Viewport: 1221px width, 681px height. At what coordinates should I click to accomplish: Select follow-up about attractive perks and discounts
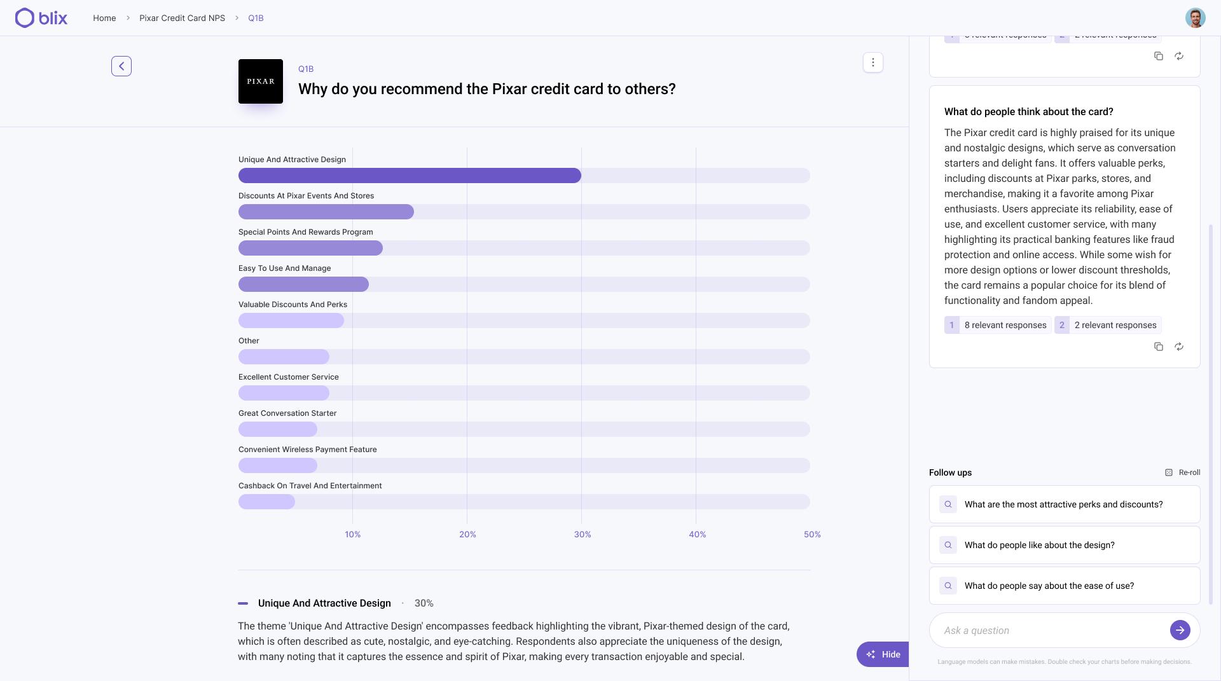click(1064, 504)
